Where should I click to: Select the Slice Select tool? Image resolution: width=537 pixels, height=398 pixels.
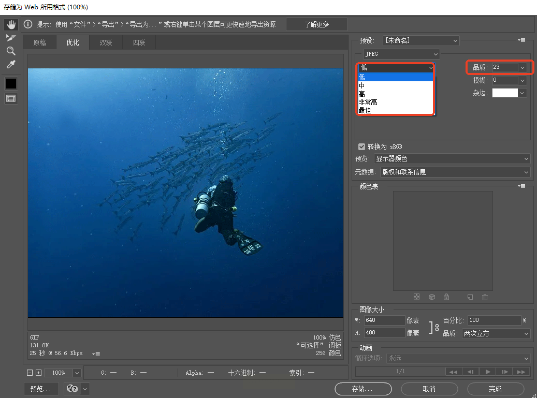click(11, 38)
